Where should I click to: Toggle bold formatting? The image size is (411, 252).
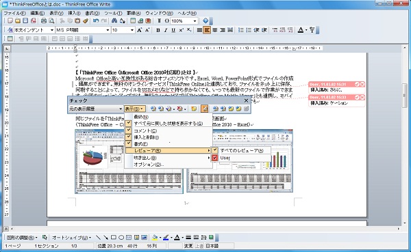click(x=158, y=30)
